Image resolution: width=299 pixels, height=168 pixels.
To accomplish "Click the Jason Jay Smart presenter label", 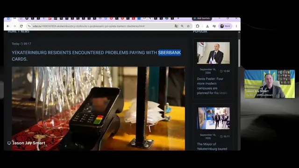I will (29, 143).
